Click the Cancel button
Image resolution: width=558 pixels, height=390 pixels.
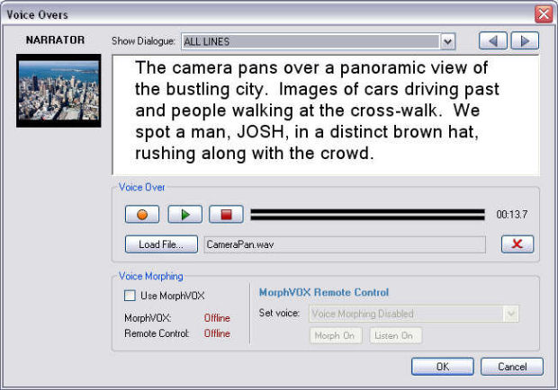coord(511,367)
